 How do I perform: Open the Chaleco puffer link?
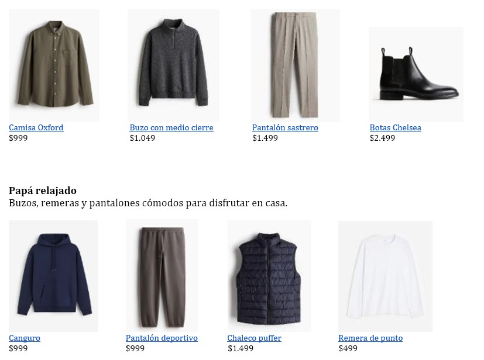click(x=255, y=338)
